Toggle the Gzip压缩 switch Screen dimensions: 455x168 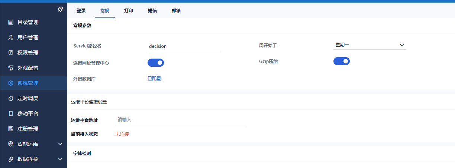342,61
